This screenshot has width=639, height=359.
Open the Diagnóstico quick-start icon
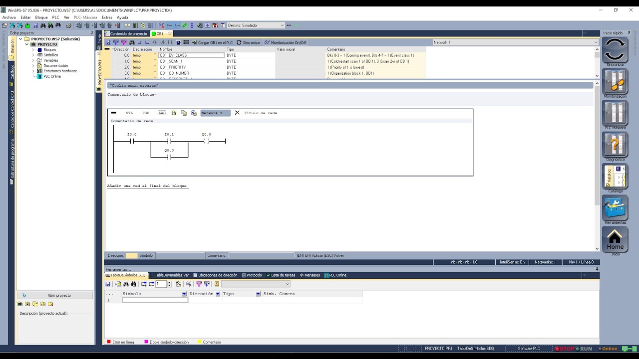[615, 145]
